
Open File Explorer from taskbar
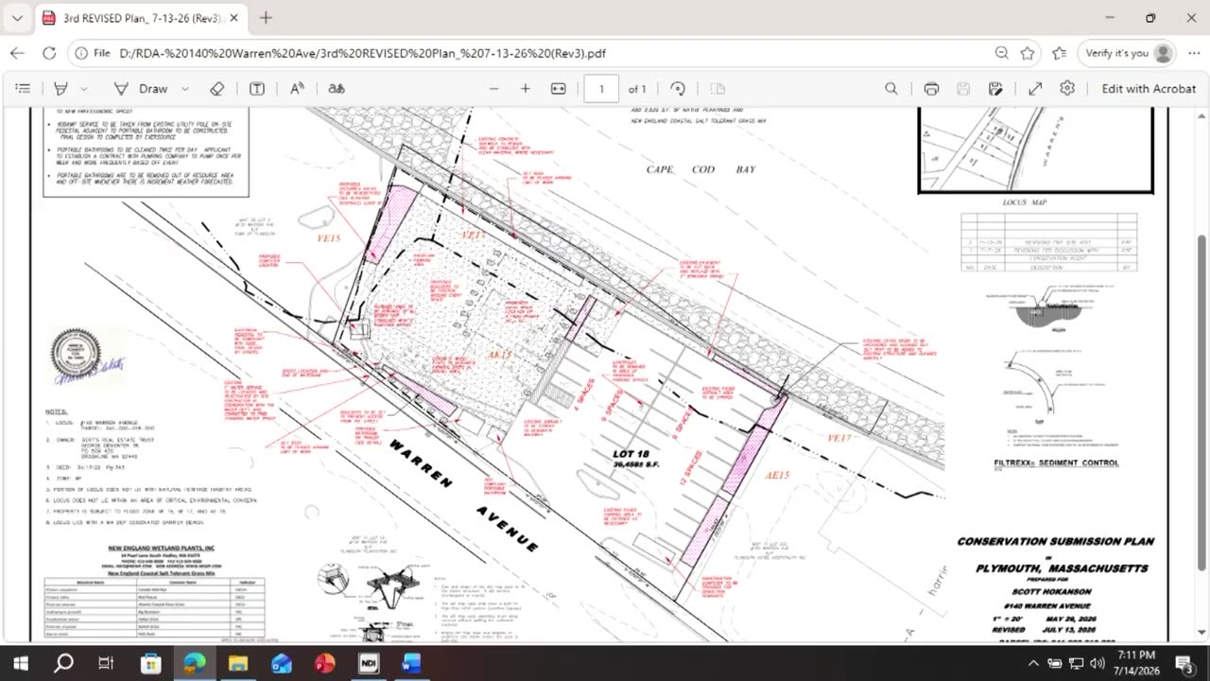(x=237, y=663)
